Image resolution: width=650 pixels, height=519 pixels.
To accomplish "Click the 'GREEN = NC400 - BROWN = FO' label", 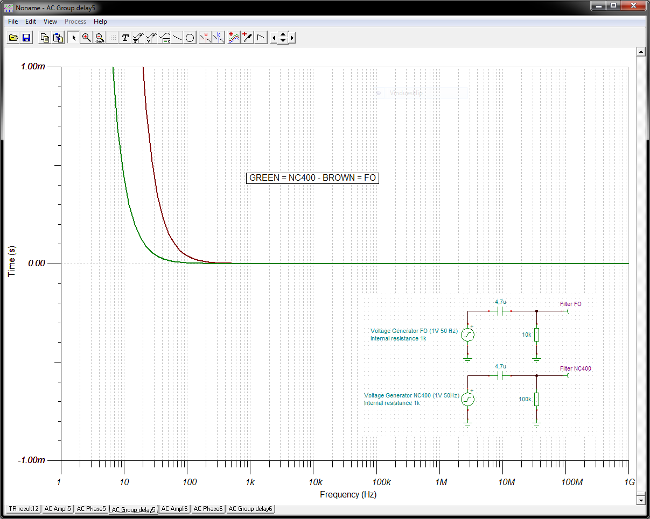I will pyautogui.click(x=312, y=178).
